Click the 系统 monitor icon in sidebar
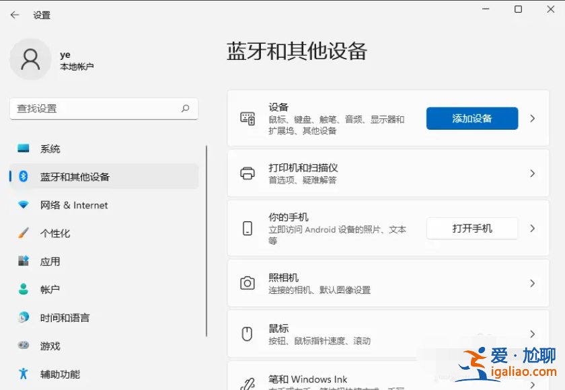This screenshot has height=390, width=565. point(22,149)
